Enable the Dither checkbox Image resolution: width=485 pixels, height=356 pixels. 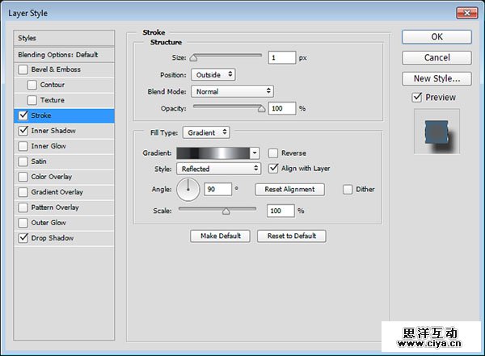348,190
